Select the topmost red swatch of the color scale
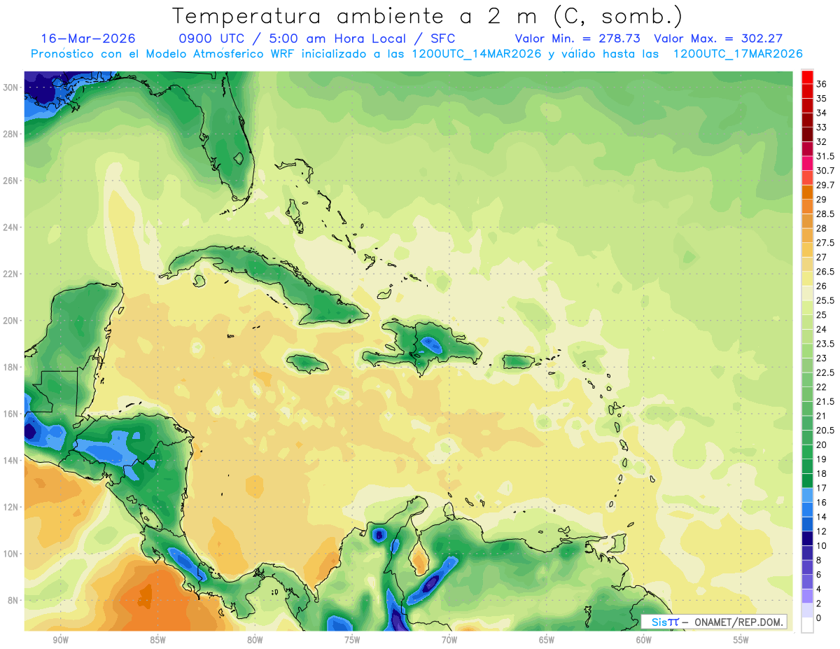 pyautogui.click(x=807, y=78)
